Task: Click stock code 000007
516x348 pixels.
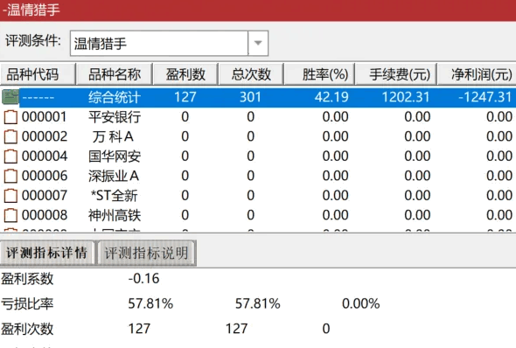Action: [x=45, y=196]
